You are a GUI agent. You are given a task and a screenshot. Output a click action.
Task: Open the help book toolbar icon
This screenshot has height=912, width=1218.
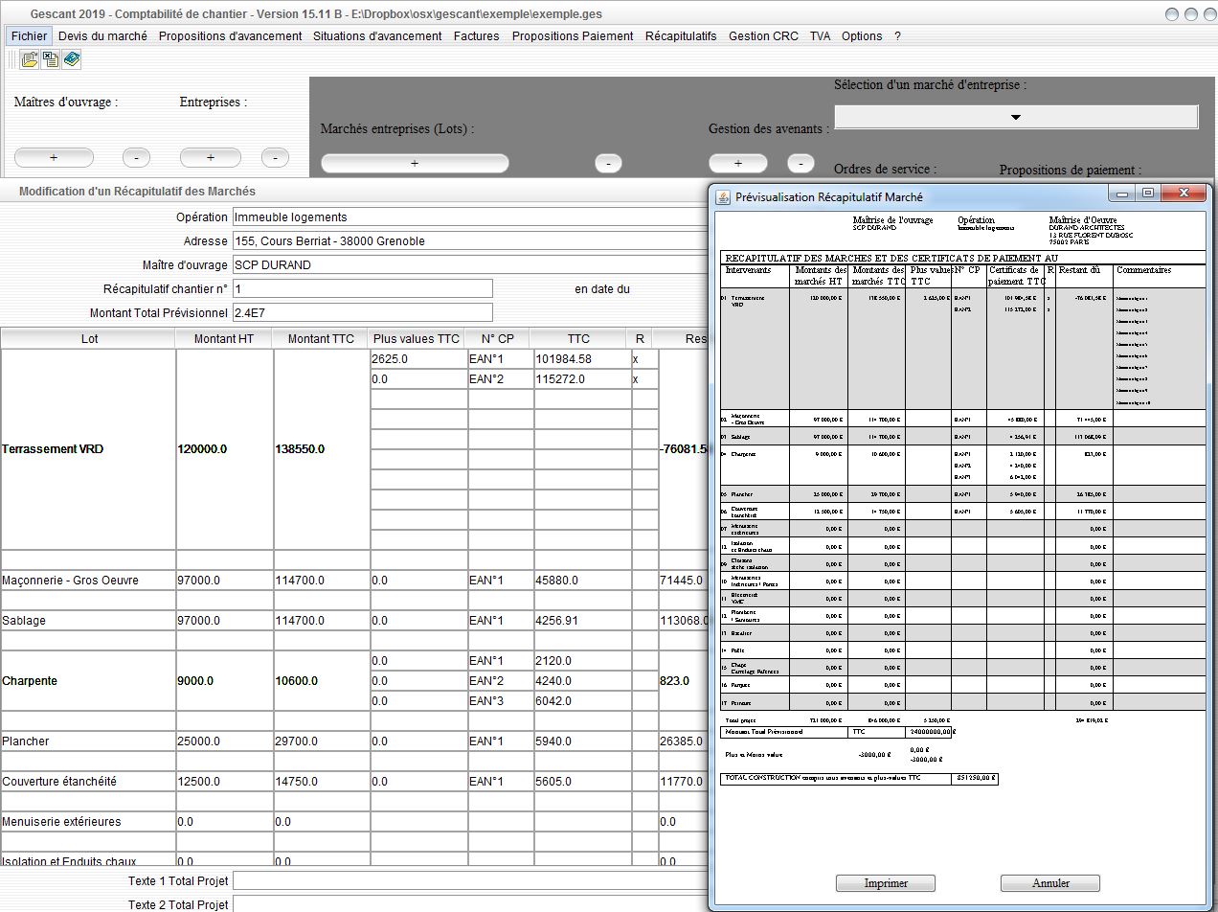pos(72,59)
